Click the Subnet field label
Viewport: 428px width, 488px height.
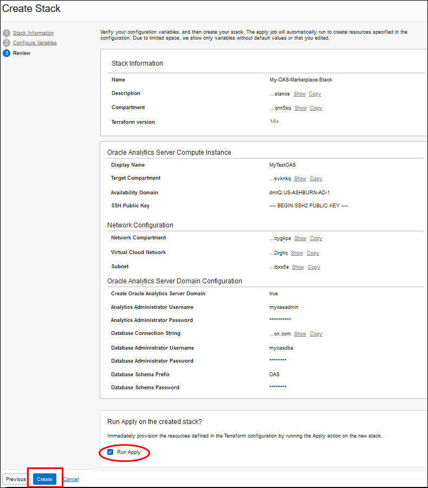coord(120,267)
